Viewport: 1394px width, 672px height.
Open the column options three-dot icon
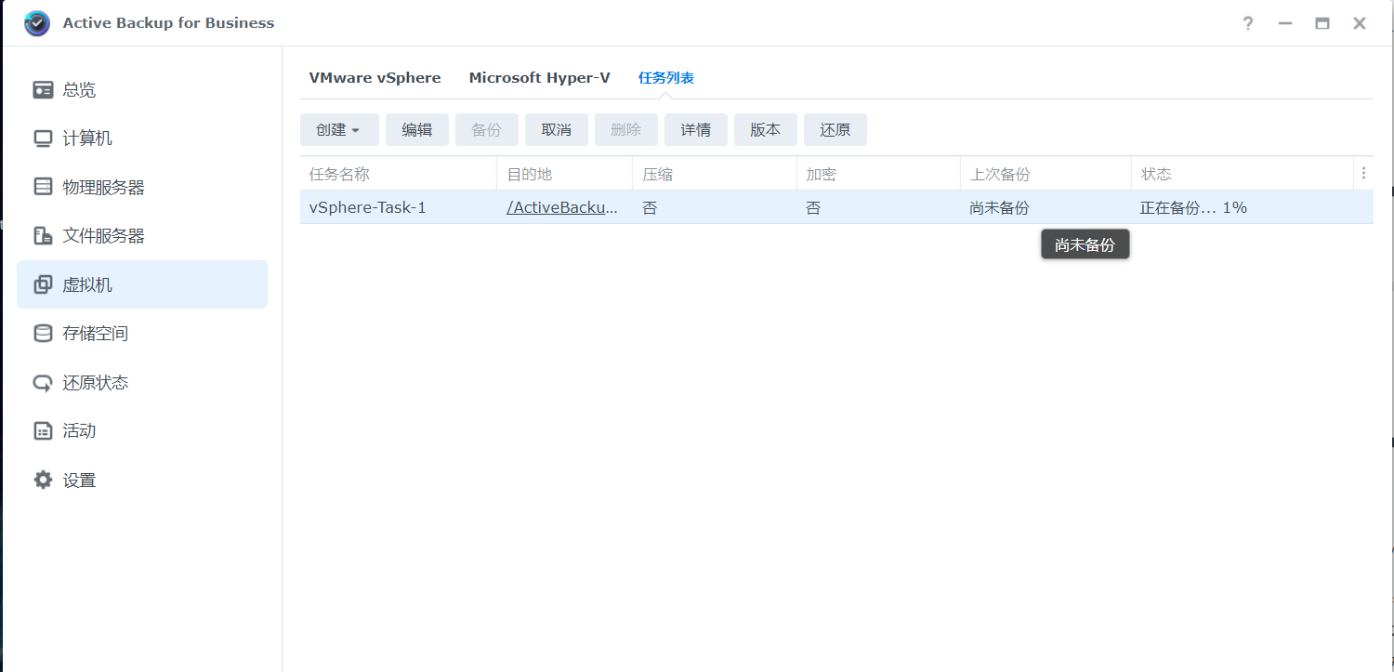1363,174
